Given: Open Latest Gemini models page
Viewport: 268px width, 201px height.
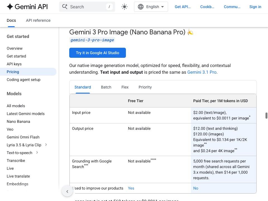Looking at the screenshot, I should [x=26, y=114].
